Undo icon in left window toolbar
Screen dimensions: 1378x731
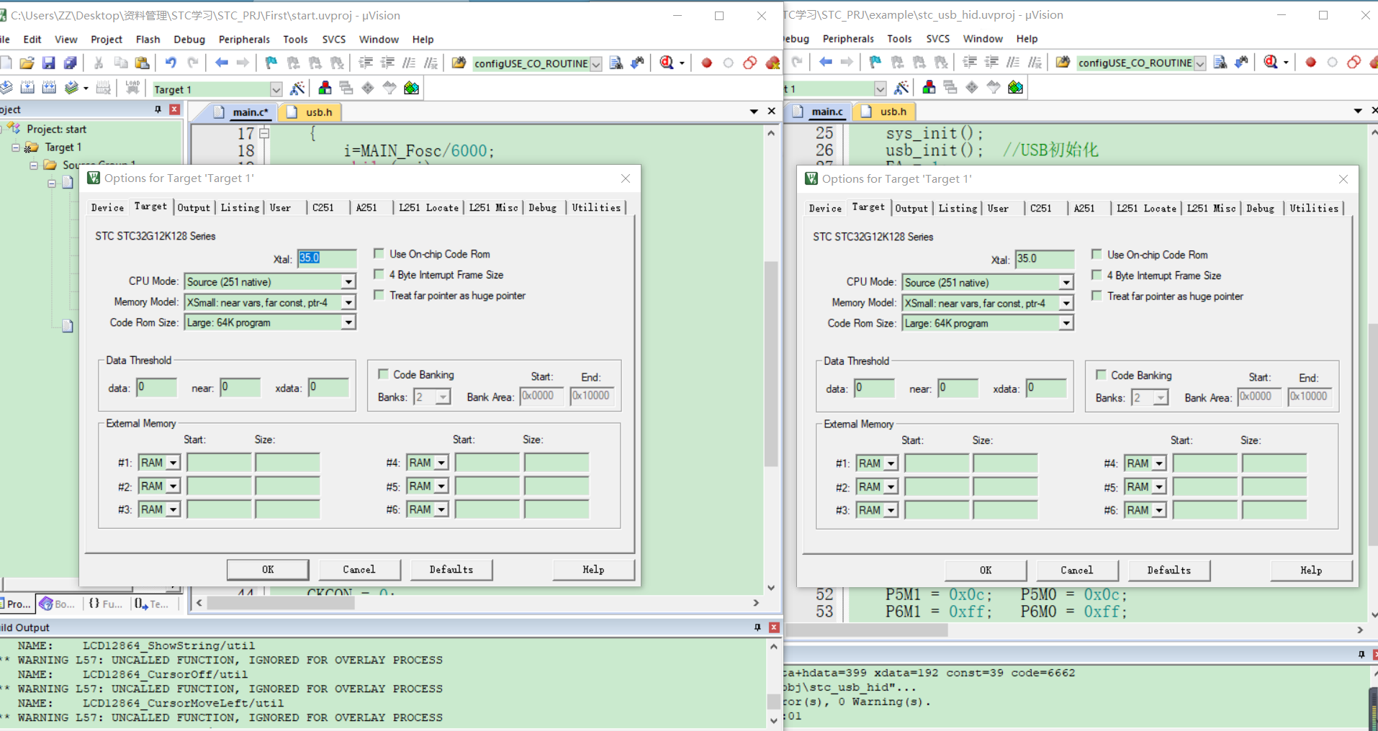[171, 63]
